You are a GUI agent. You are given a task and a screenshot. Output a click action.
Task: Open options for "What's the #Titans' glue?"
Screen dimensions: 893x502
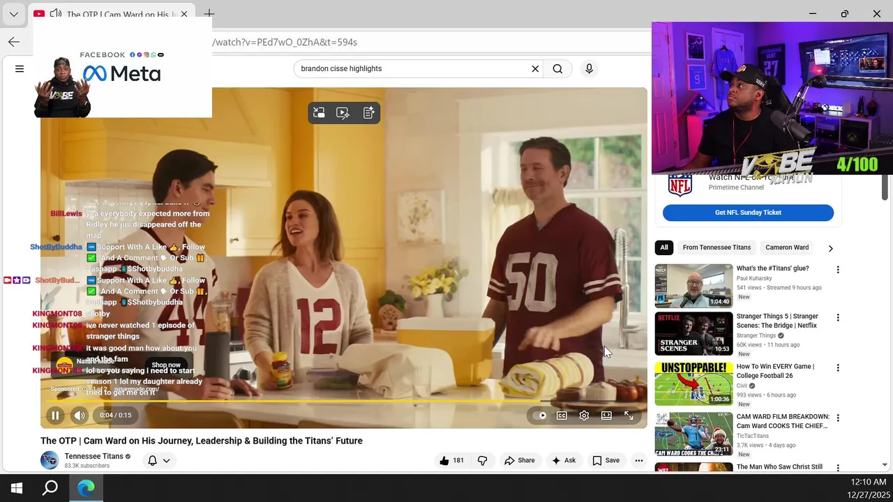pos(838,270)
